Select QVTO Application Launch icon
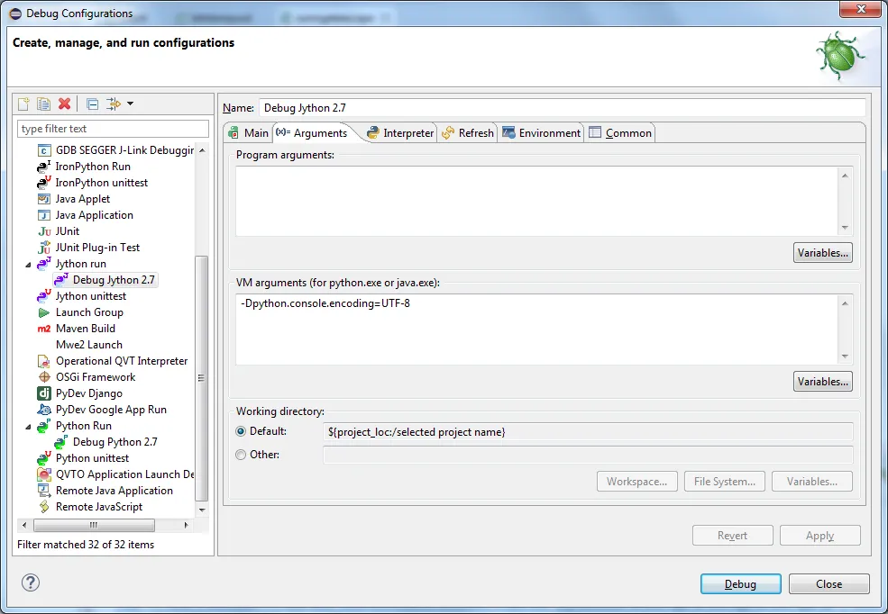The width and height of the screenshot is (888, 614). click(x=43, y=474)
